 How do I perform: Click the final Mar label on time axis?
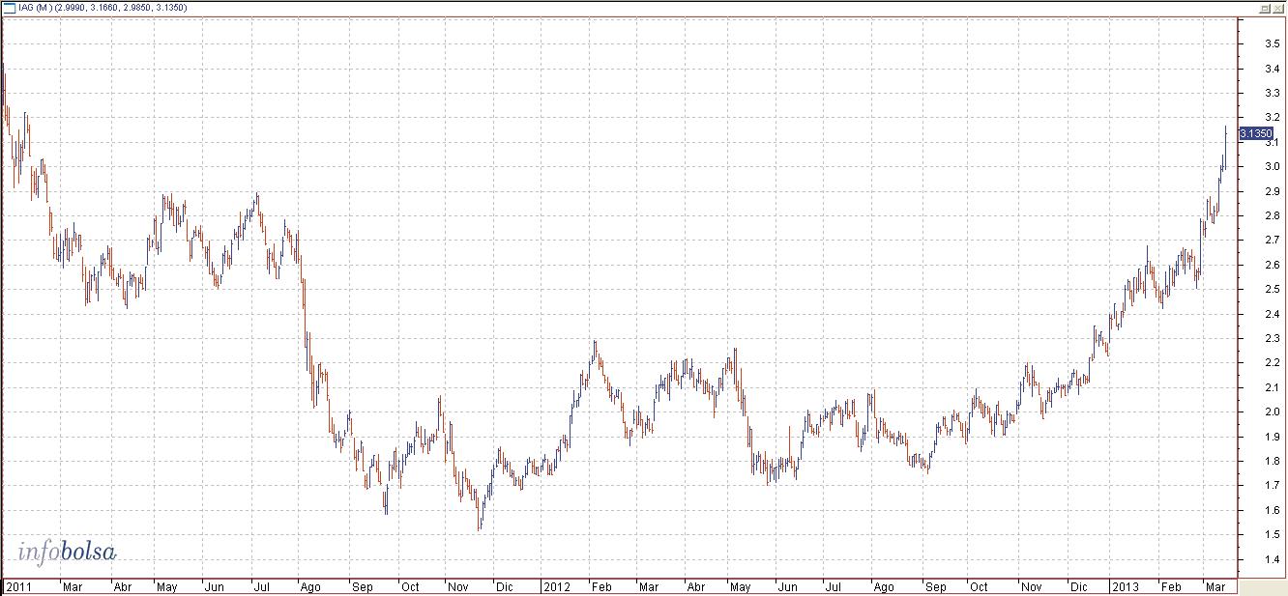pos(1215,586)
